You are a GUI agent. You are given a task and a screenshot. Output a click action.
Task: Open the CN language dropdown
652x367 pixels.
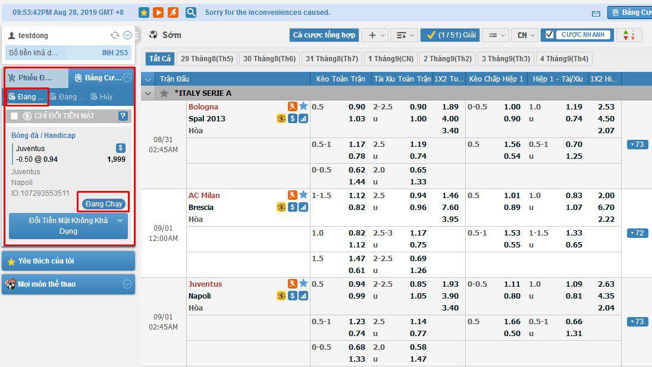(524, 35)
